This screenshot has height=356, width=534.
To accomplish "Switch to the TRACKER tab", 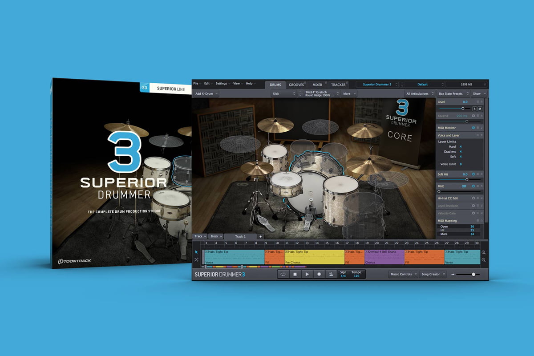I will click(338, 85).
